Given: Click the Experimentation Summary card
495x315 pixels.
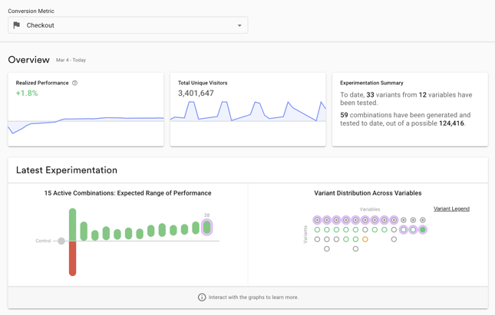Looking at the screenshot, I should [x=410, y=110].
